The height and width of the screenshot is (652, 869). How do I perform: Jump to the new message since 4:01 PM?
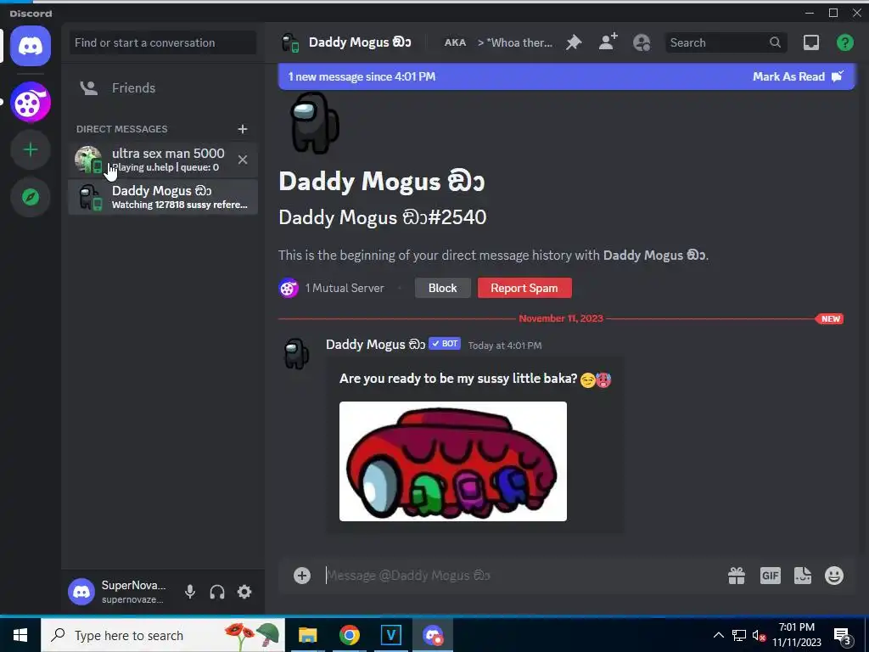tap(362, 77)
